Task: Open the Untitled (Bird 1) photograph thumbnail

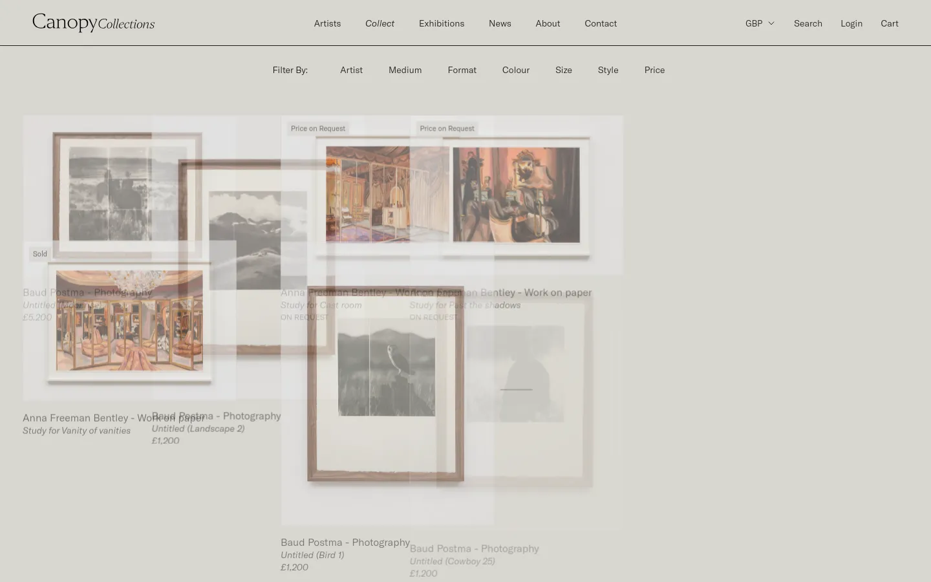Action: pos(386,384)
